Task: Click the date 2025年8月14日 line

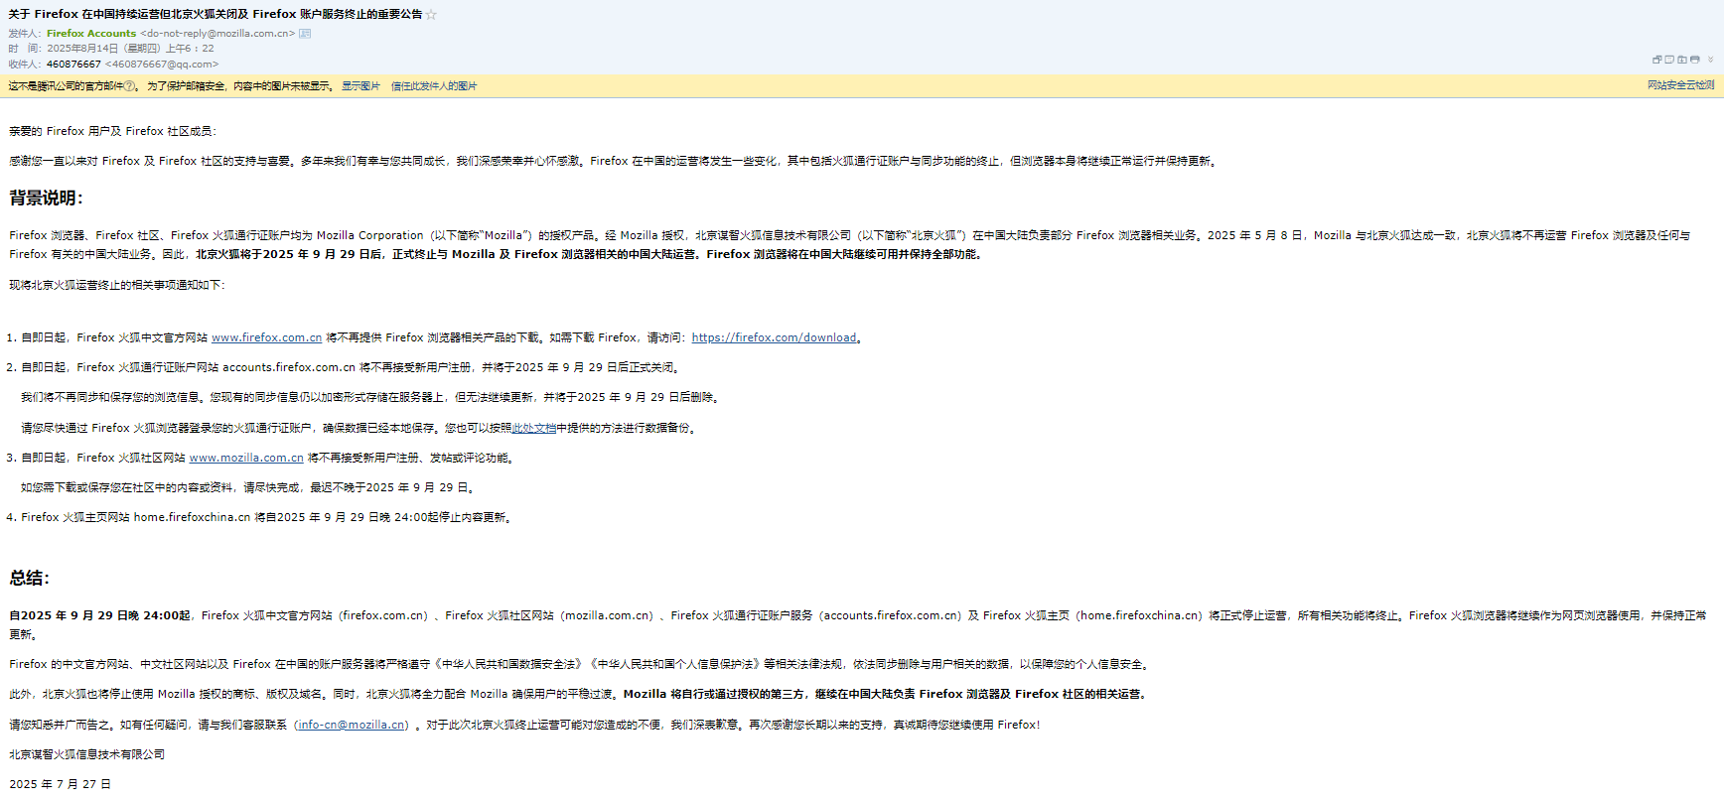Action: click(x=130, y=49)
